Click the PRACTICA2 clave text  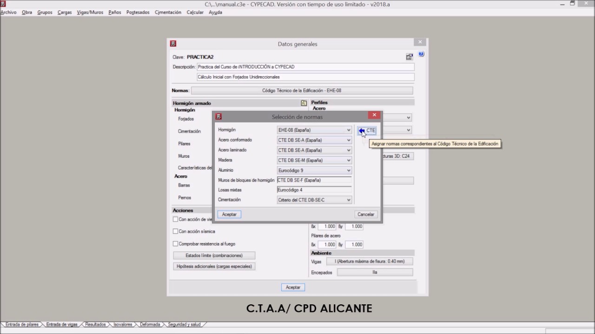[x=200, y=57]
